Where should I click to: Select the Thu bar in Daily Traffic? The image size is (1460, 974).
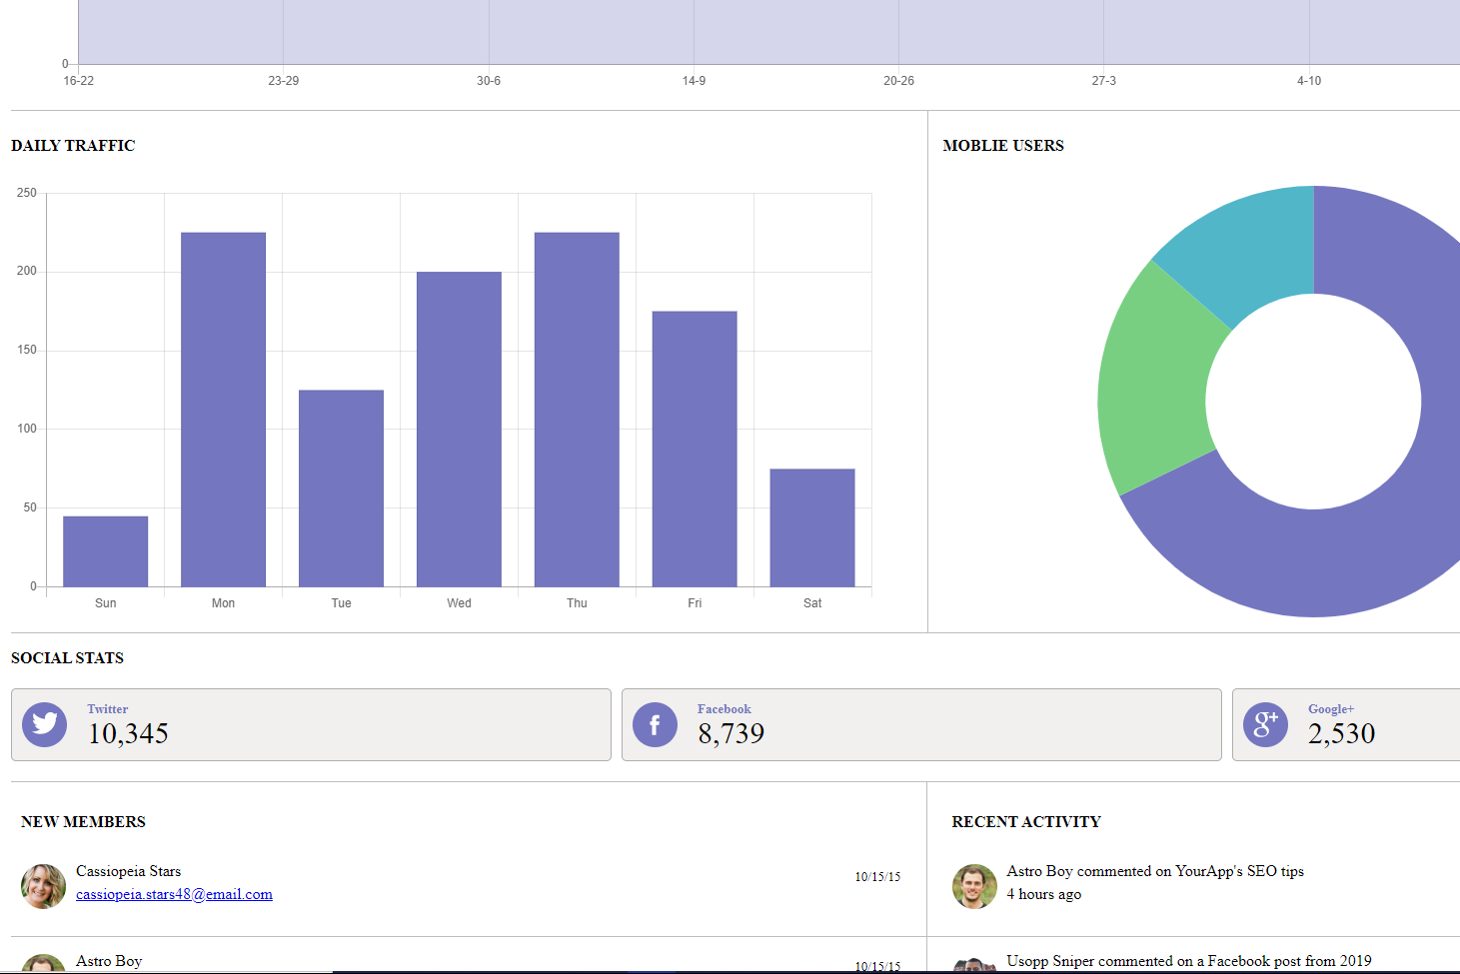578,410
